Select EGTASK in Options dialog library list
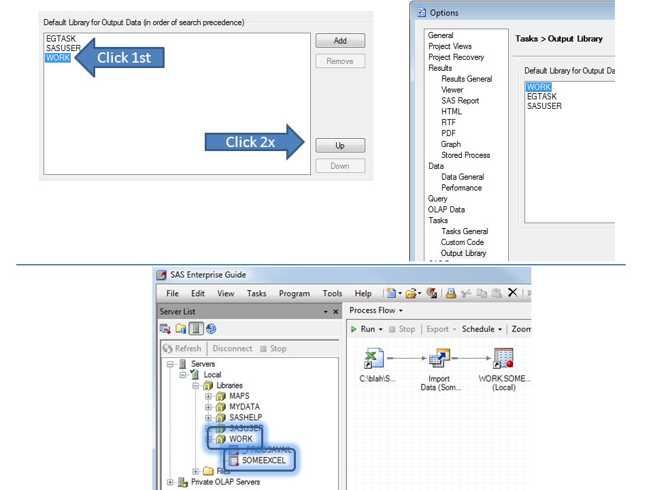The height and width of the screenshot is (490, 653). pos(542,96)
